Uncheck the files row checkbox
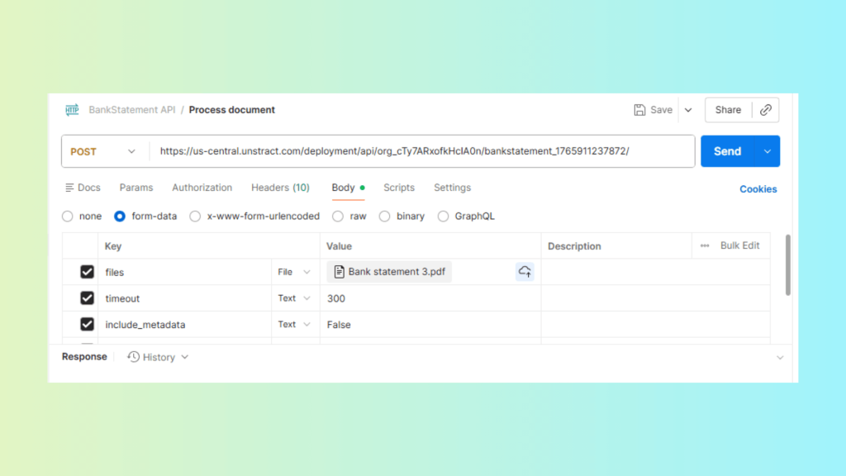The height and width of the screenshot is (476, 846). [87, 272]
